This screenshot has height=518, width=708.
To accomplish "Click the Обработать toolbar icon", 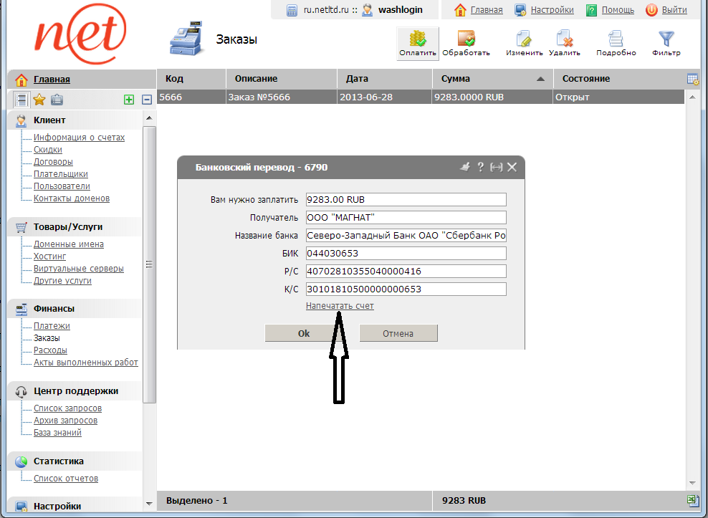I will click(x=466, y=42).
